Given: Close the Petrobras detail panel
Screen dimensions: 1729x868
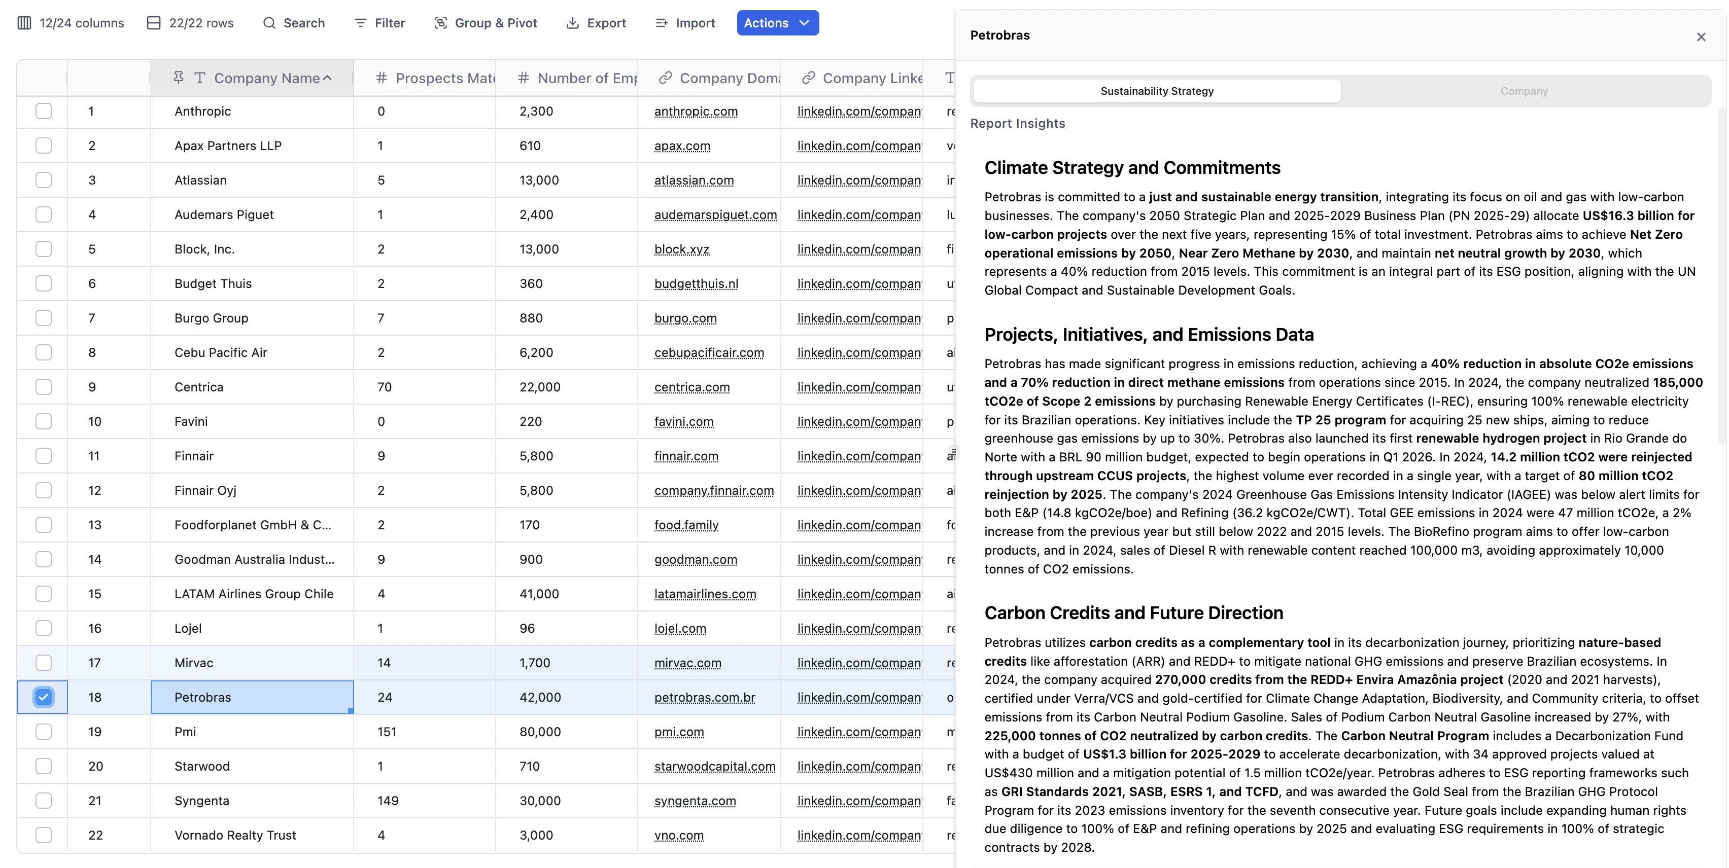Looking at the screenshot, I should pyautogui.click(x=1700, y=37).
